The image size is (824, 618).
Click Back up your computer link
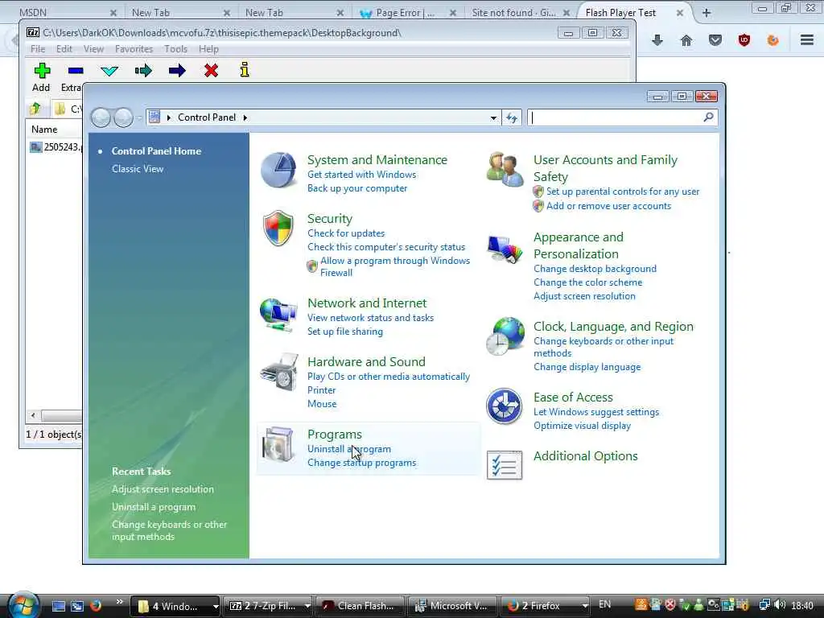click(x=357, y=188)
